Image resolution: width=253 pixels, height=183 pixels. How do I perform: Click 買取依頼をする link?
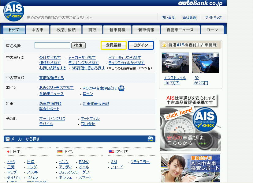[52, 78]
